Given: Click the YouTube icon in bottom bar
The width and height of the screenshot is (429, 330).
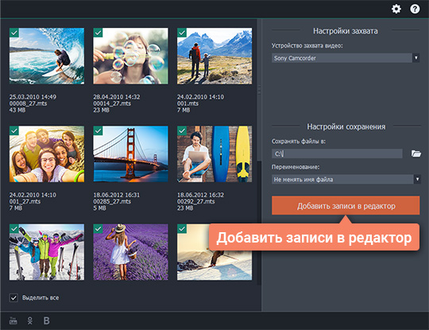Looking at the screenshot, I should 14,320.
